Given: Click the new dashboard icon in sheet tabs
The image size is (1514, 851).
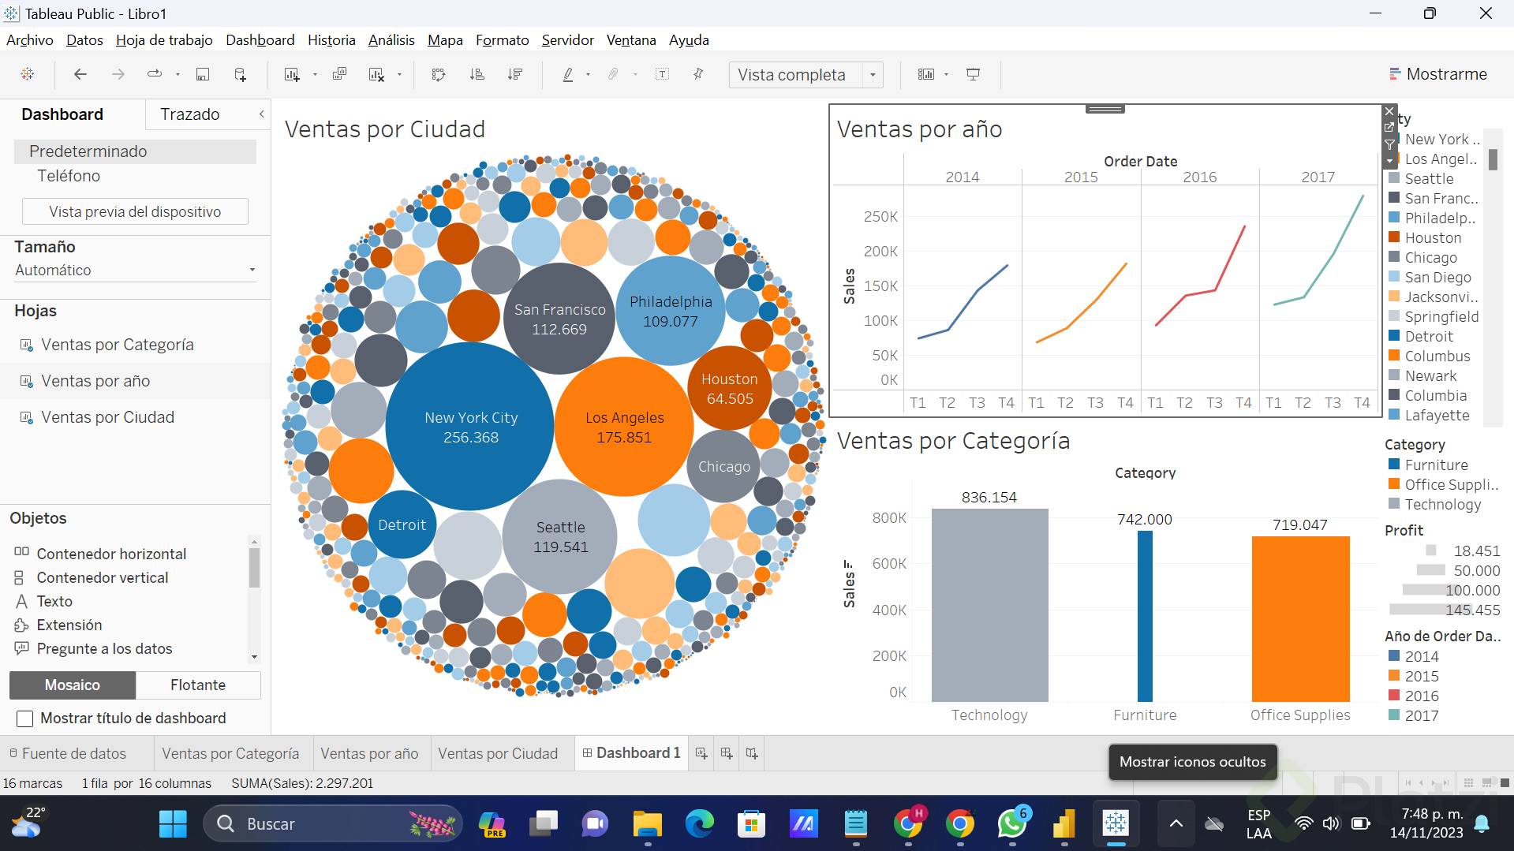Looking at the screenshot, I should 727,753.
